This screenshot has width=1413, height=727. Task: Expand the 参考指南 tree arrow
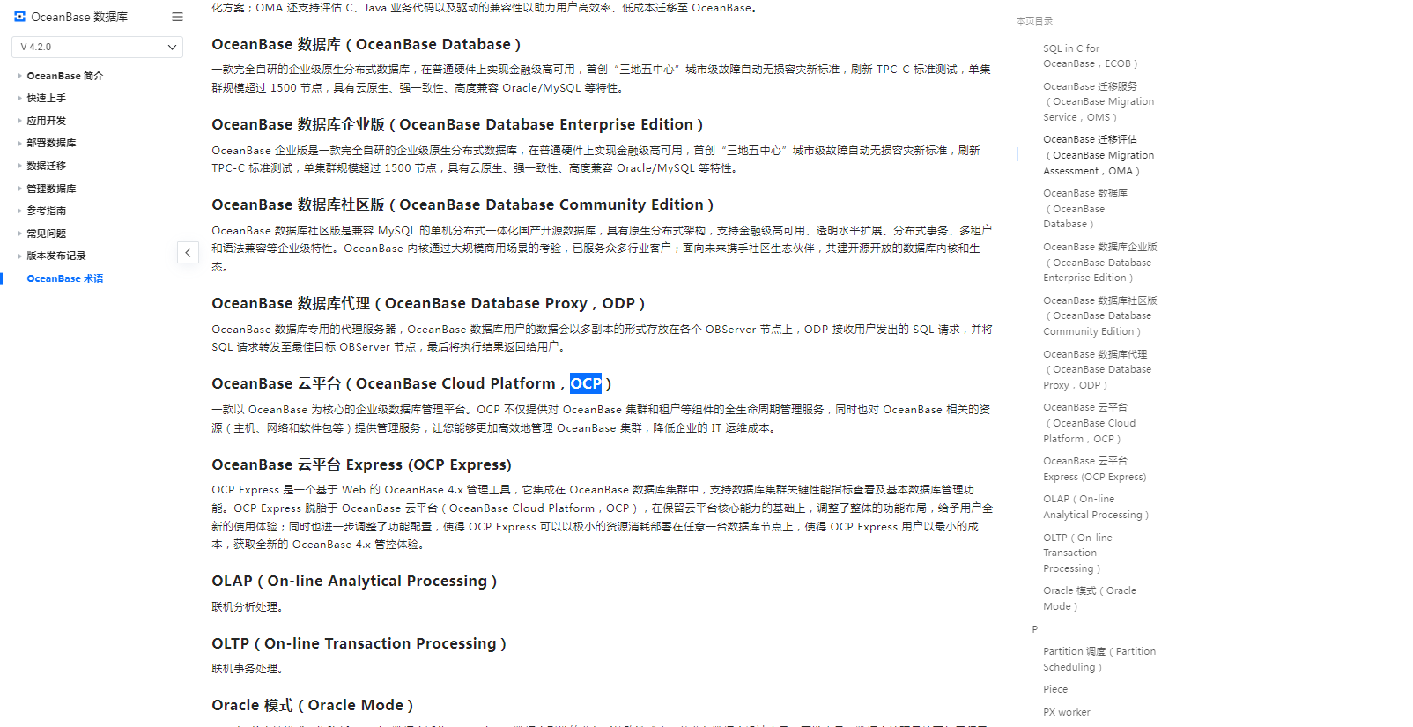tap(19, 211)
